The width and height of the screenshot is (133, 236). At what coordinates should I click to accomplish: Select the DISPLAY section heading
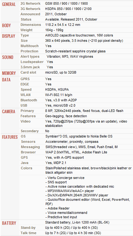[x=9, y=36]
